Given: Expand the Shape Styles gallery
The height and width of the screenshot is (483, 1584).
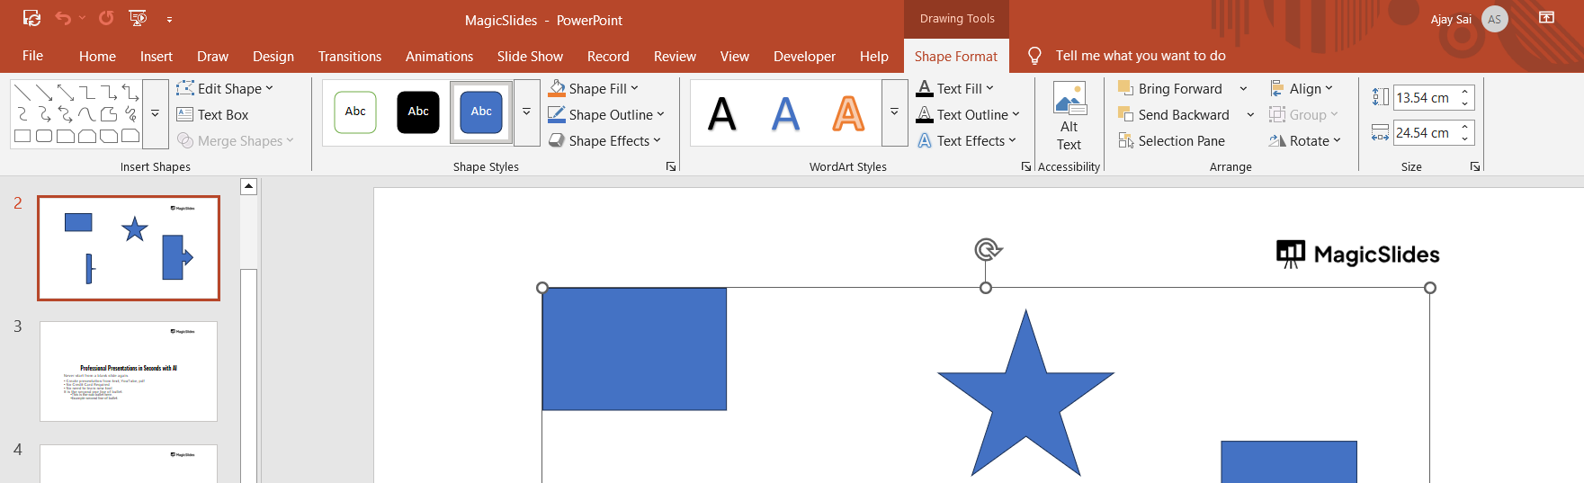Looking at the screenshot, I should [x=526, y=112].
